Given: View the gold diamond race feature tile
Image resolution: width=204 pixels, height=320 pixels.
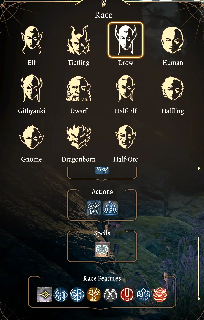Looking at the screenshot, I should [x=44, y=295].
